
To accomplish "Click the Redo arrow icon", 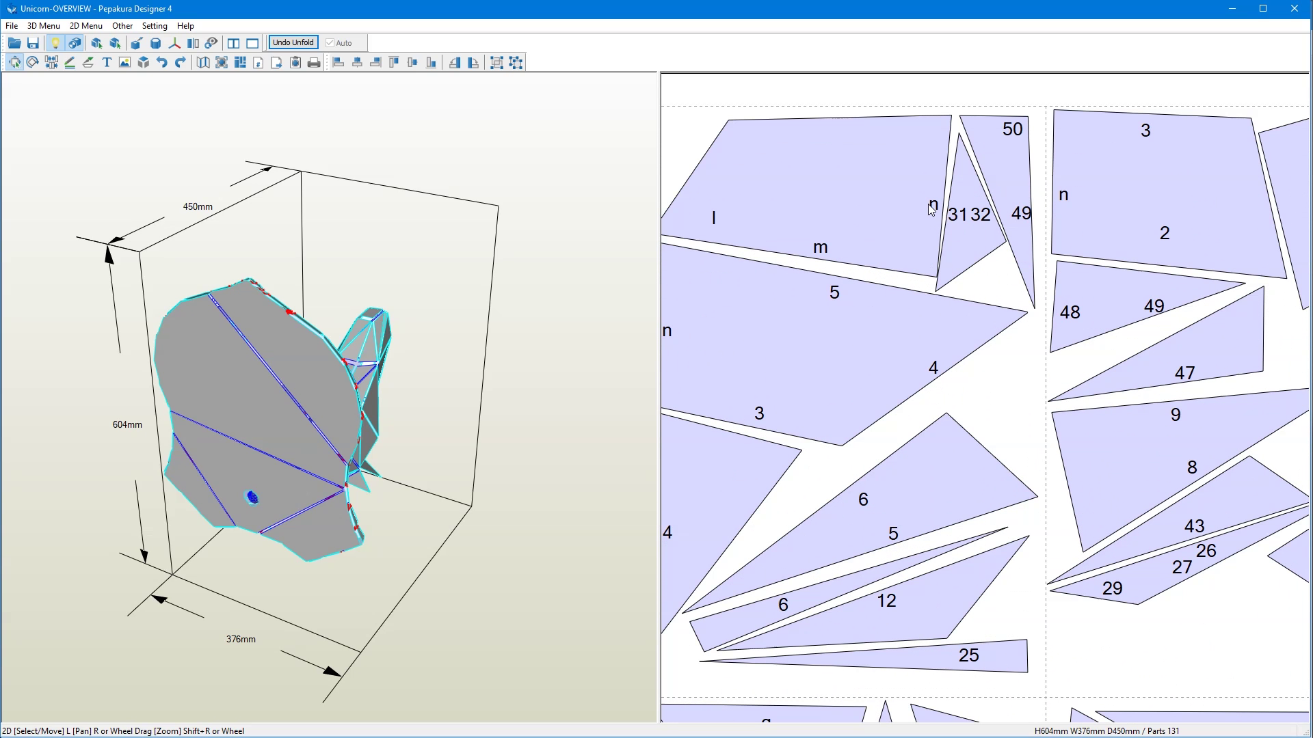I will [179, 62].
